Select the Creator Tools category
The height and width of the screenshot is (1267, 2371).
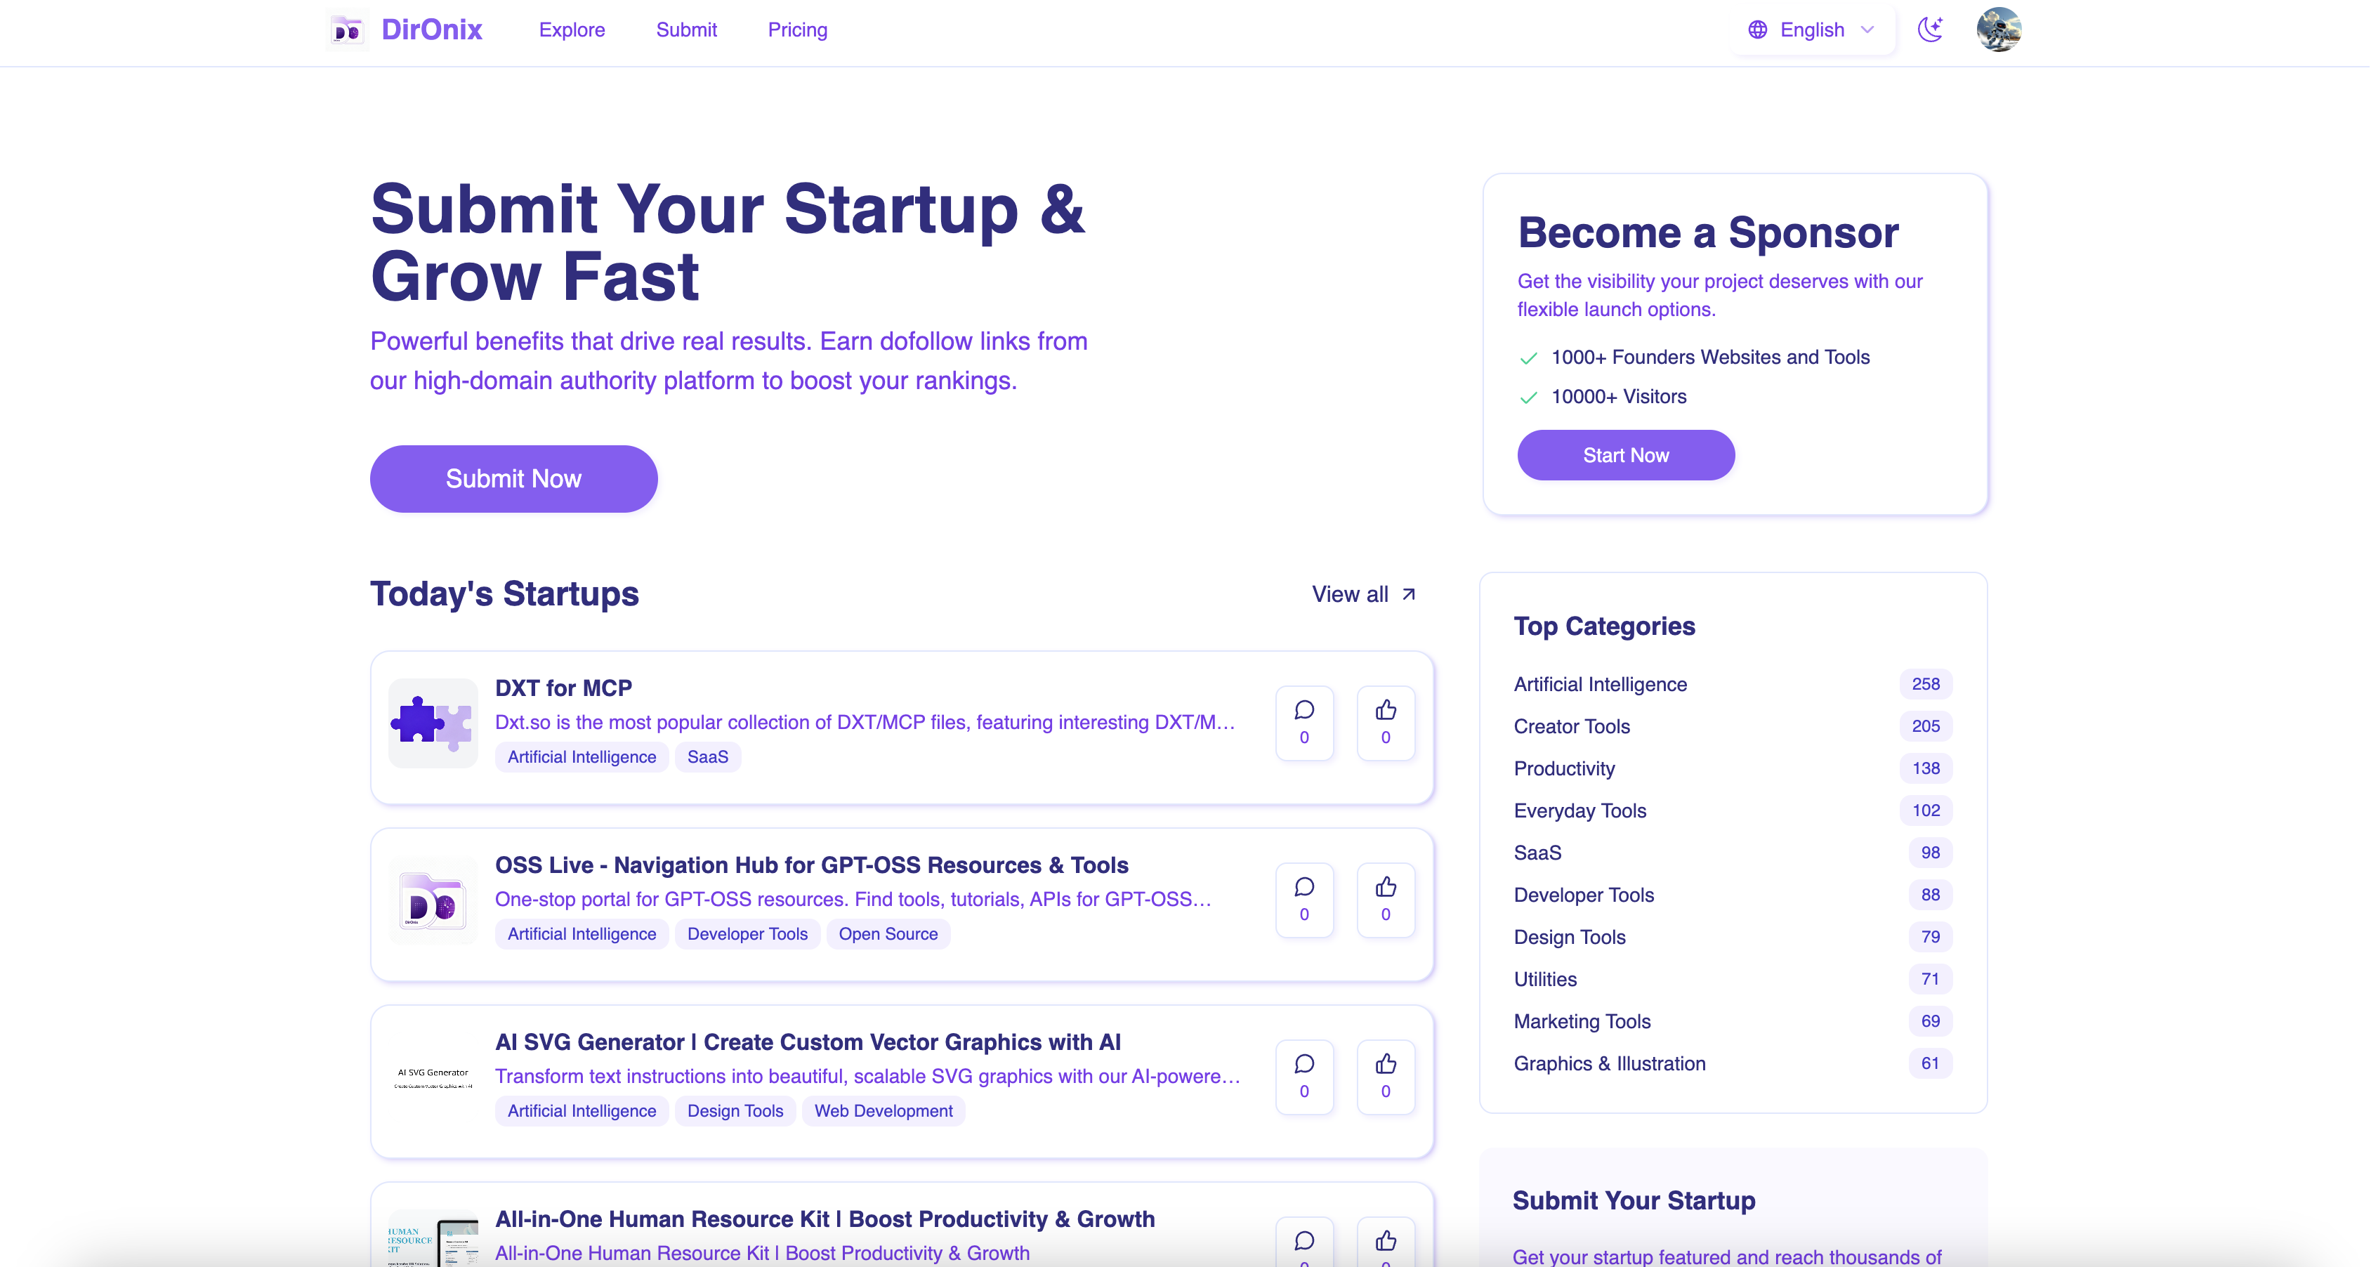[1571, 727]
